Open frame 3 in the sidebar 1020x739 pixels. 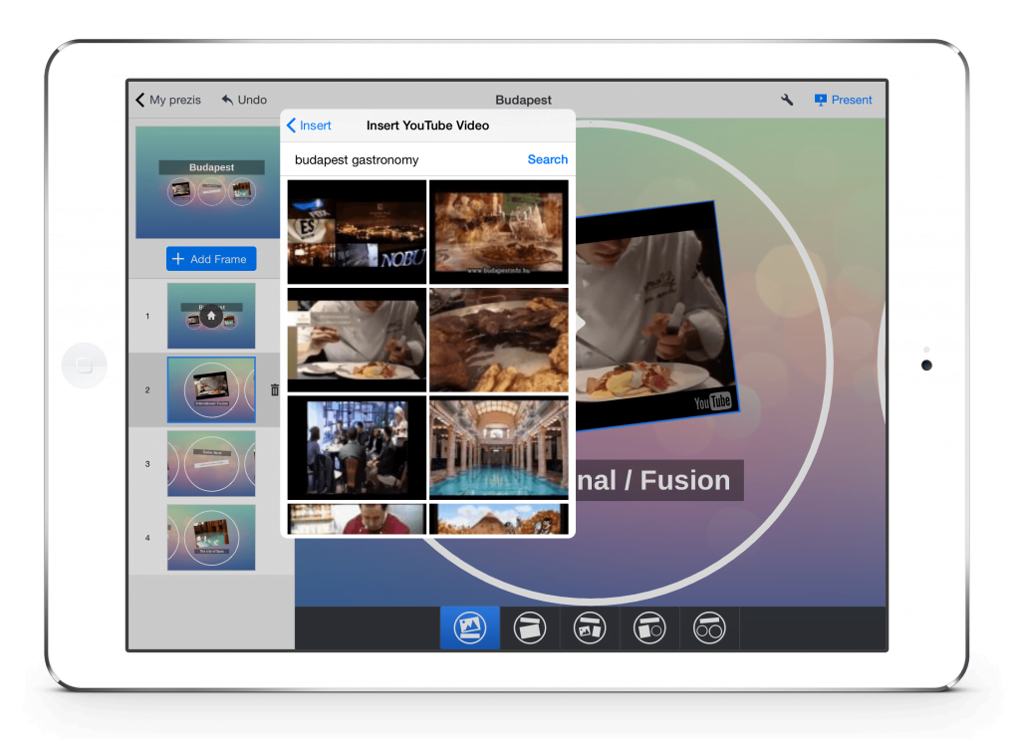(211, 463)
